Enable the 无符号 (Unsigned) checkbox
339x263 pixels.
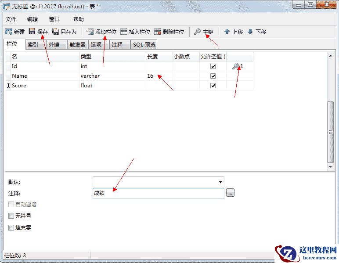click(x=11, y=216)
